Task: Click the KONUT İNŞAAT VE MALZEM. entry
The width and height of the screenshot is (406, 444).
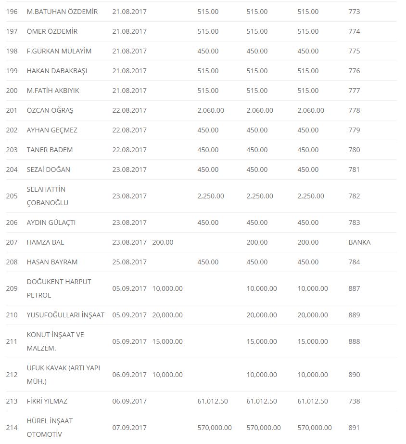Action: (55, 341)
